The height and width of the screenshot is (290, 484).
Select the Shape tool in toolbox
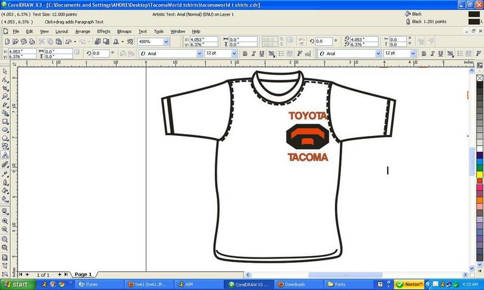point(5,80)
